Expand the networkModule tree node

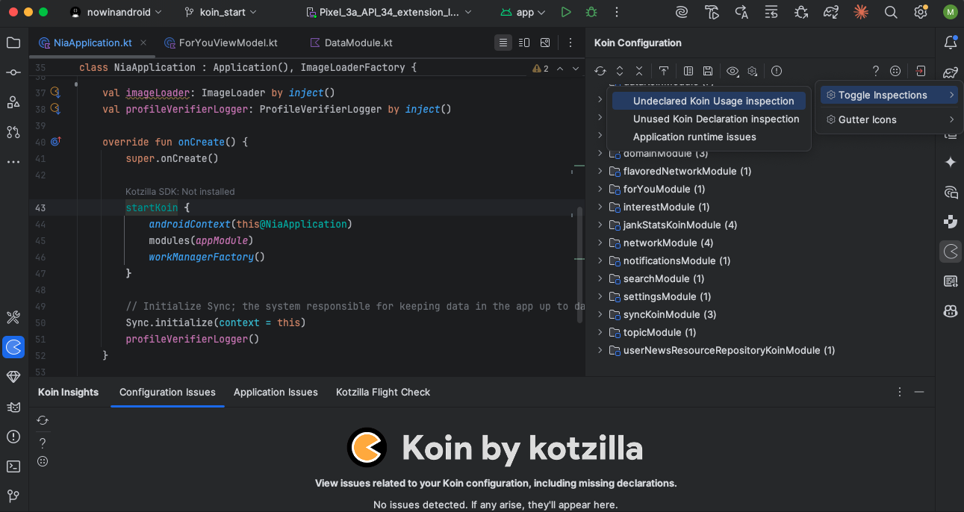[x=600, y=243]
